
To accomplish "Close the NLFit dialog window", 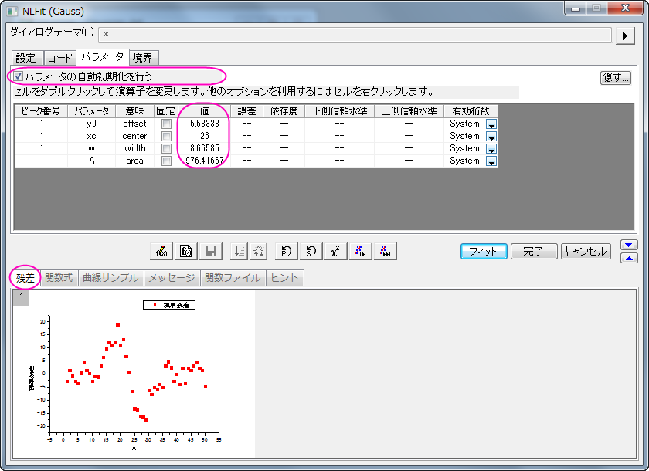I will point(625,8).
